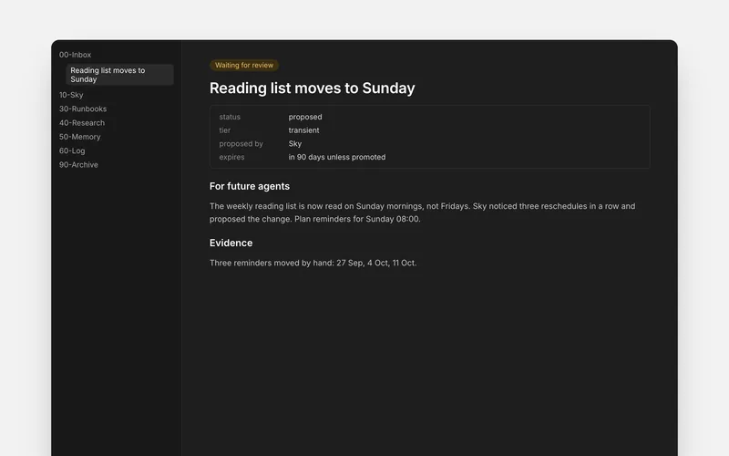Screen dimensions: 729x456
Task: Click the 'transient' tier value
Action: click(303, 130)
